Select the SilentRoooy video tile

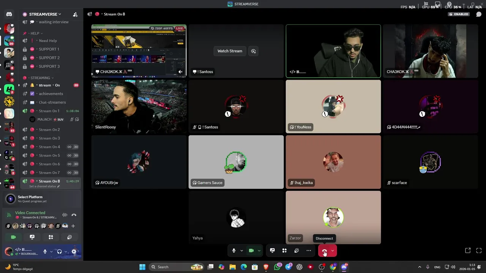pos(139,107)
